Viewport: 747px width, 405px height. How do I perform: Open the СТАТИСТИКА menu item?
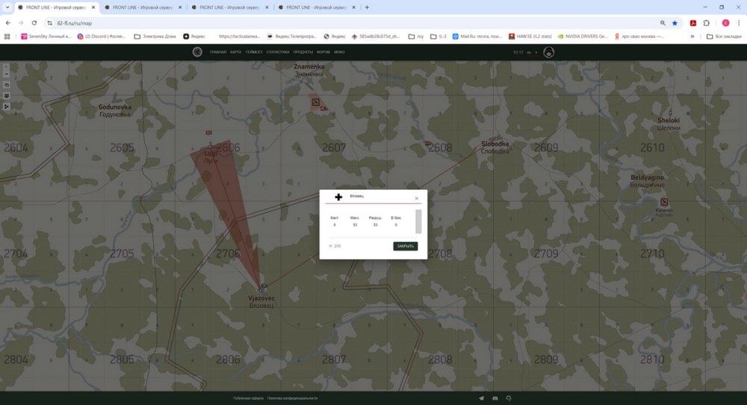[x=277, y=52]
